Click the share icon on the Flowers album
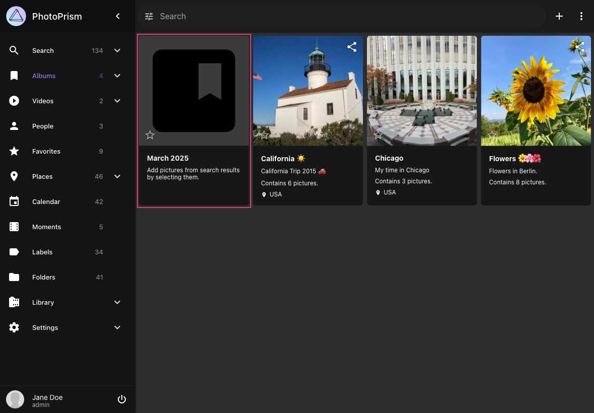 coord(579,46)
